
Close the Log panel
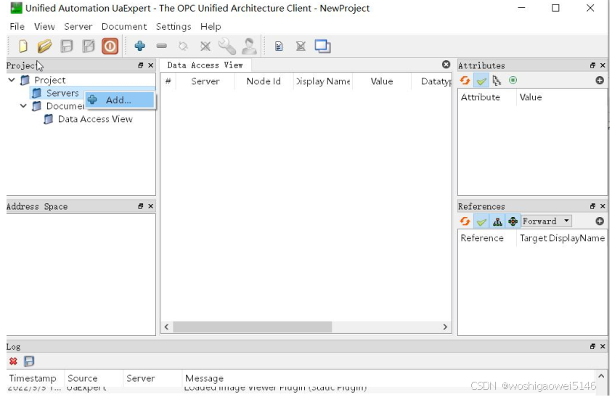(603, 347)
